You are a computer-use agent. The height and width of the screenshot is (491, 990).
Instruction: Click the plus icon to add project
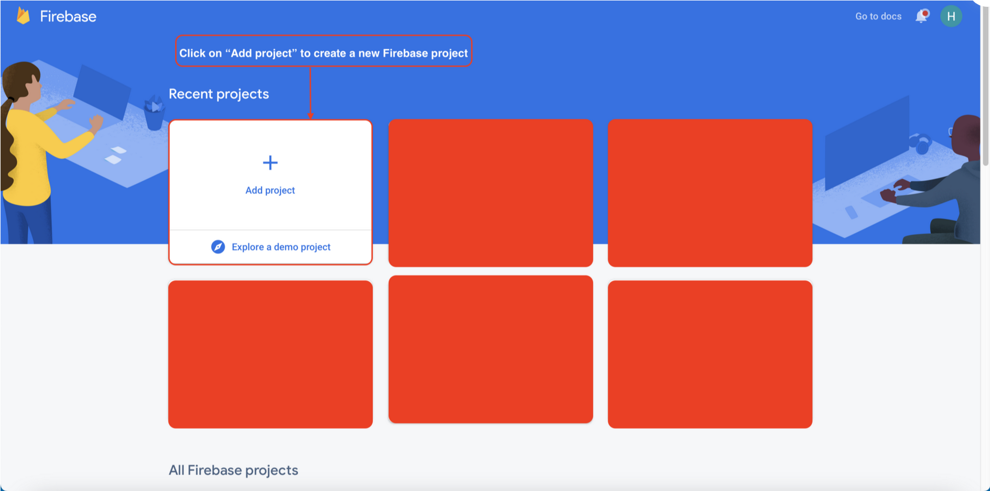coord(270,163)
